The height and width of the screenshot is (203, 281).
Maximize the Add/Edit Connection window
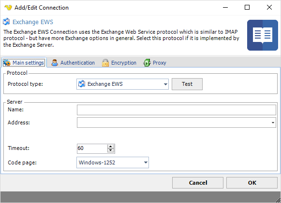pyautogui.click(x=247, y=8)
